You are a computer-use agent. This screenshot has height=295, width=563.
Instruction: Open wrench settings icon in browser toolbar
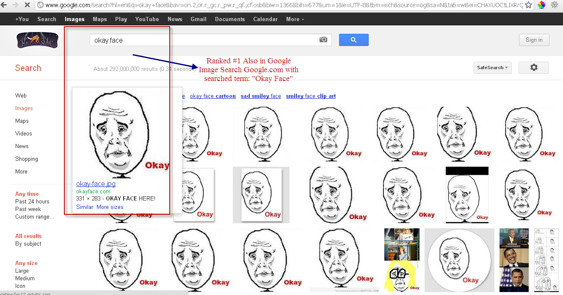[x=555, y=5]
